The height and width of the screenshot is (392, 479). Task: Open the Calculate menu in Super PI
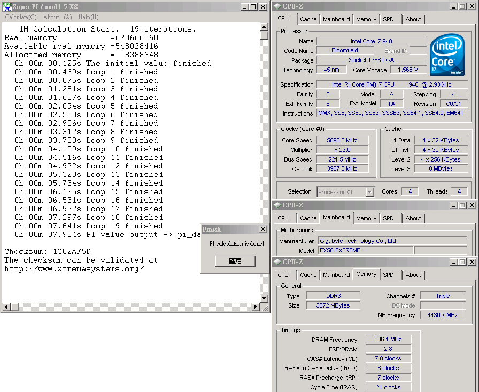point(20,17)
